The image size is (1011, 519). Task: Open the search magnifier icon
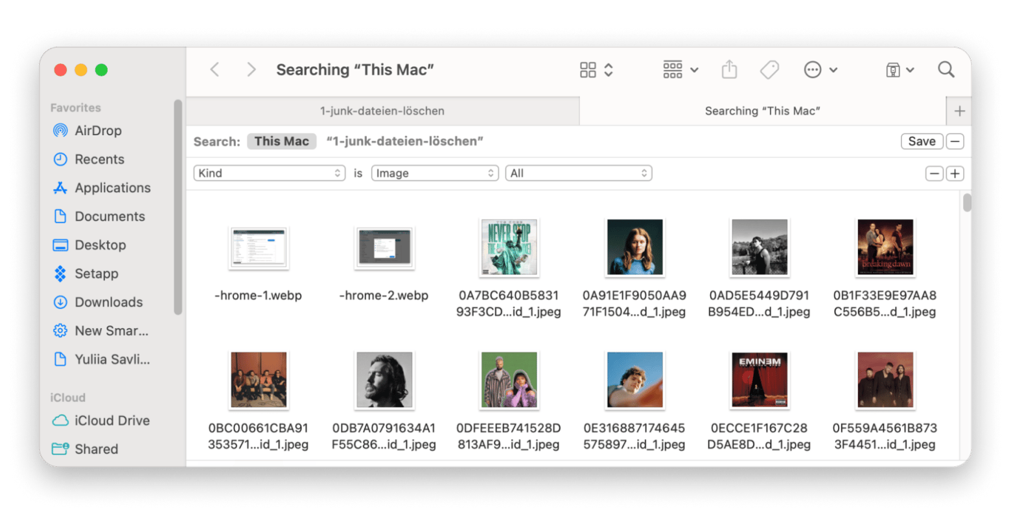click(x=946, y=70)
